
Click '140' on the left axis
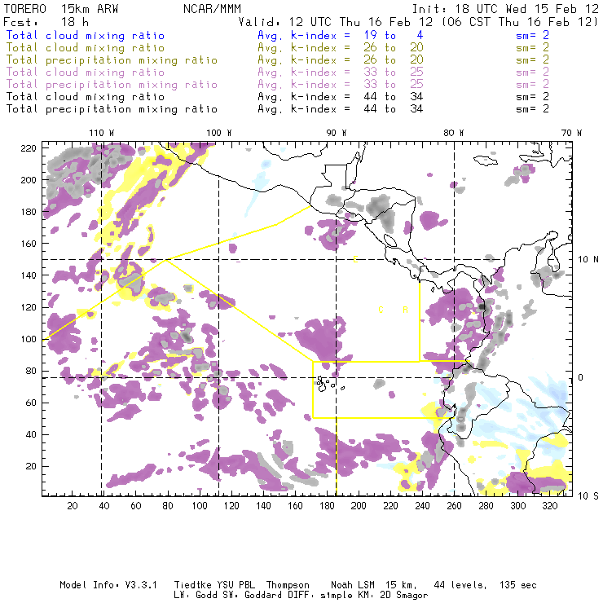[29, 275]
